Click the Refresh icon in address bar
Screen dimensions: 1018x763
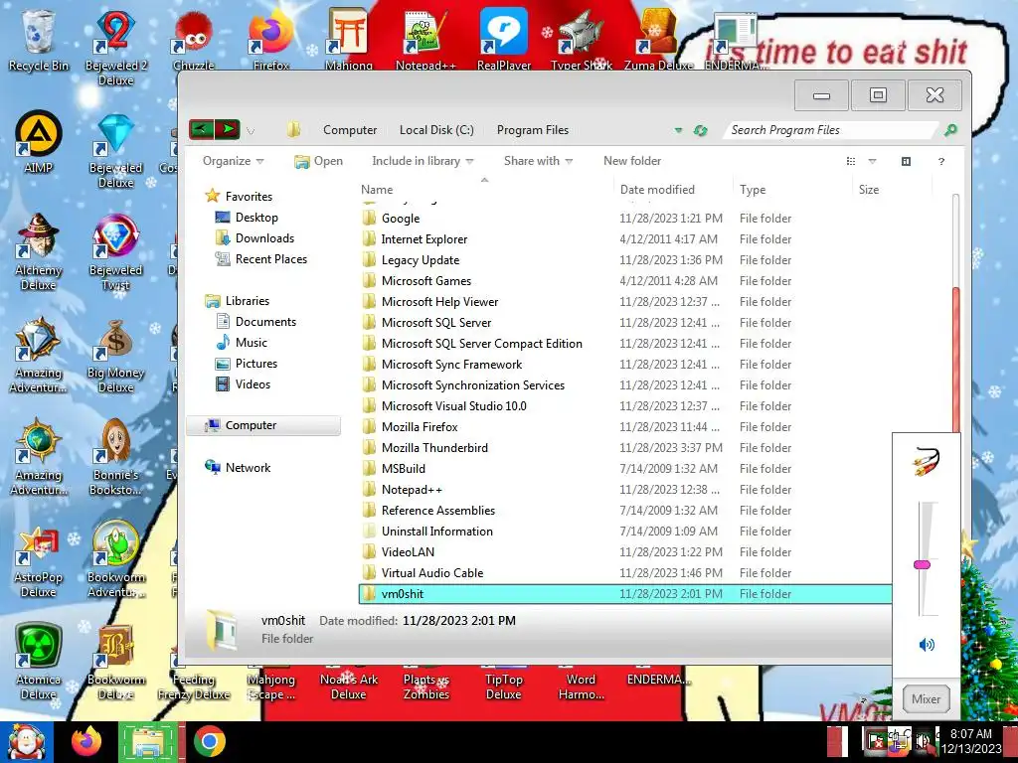click(700, 130)
